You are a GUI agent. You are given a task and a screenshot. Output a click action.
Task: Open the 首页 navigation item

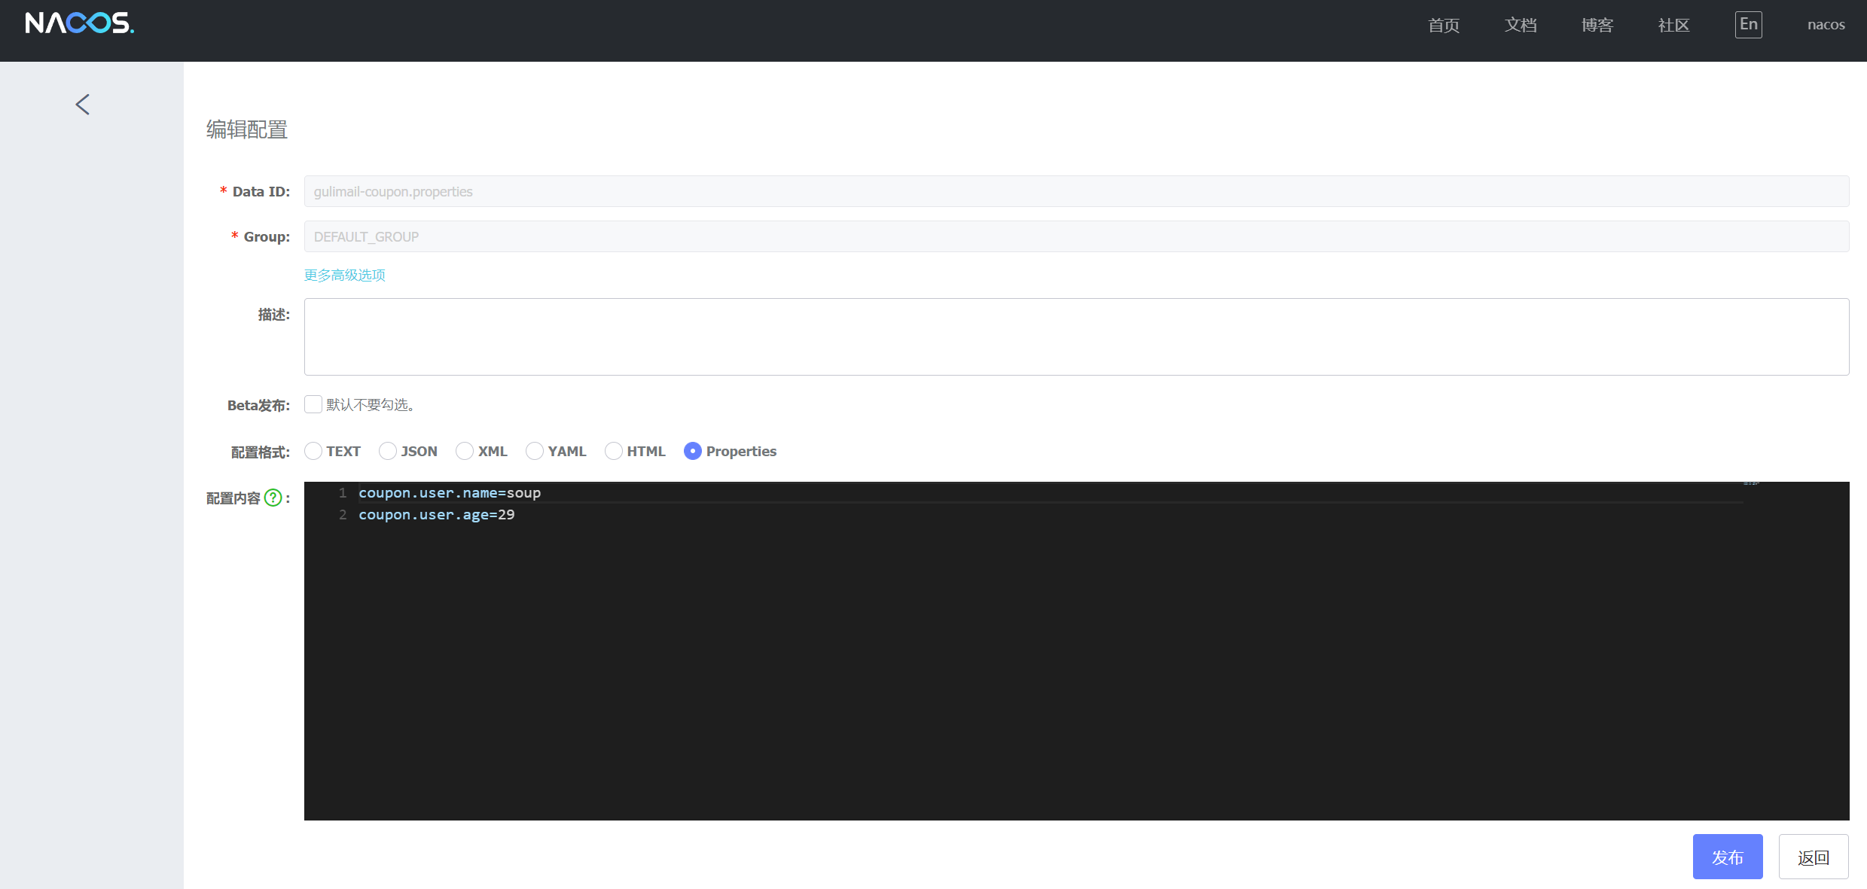[1444, 26]
